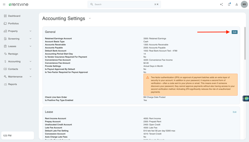Click the Accounting dollar icon
Viewport: 249px width, 142px height.
pyautogui.click(x=5, y=61)
